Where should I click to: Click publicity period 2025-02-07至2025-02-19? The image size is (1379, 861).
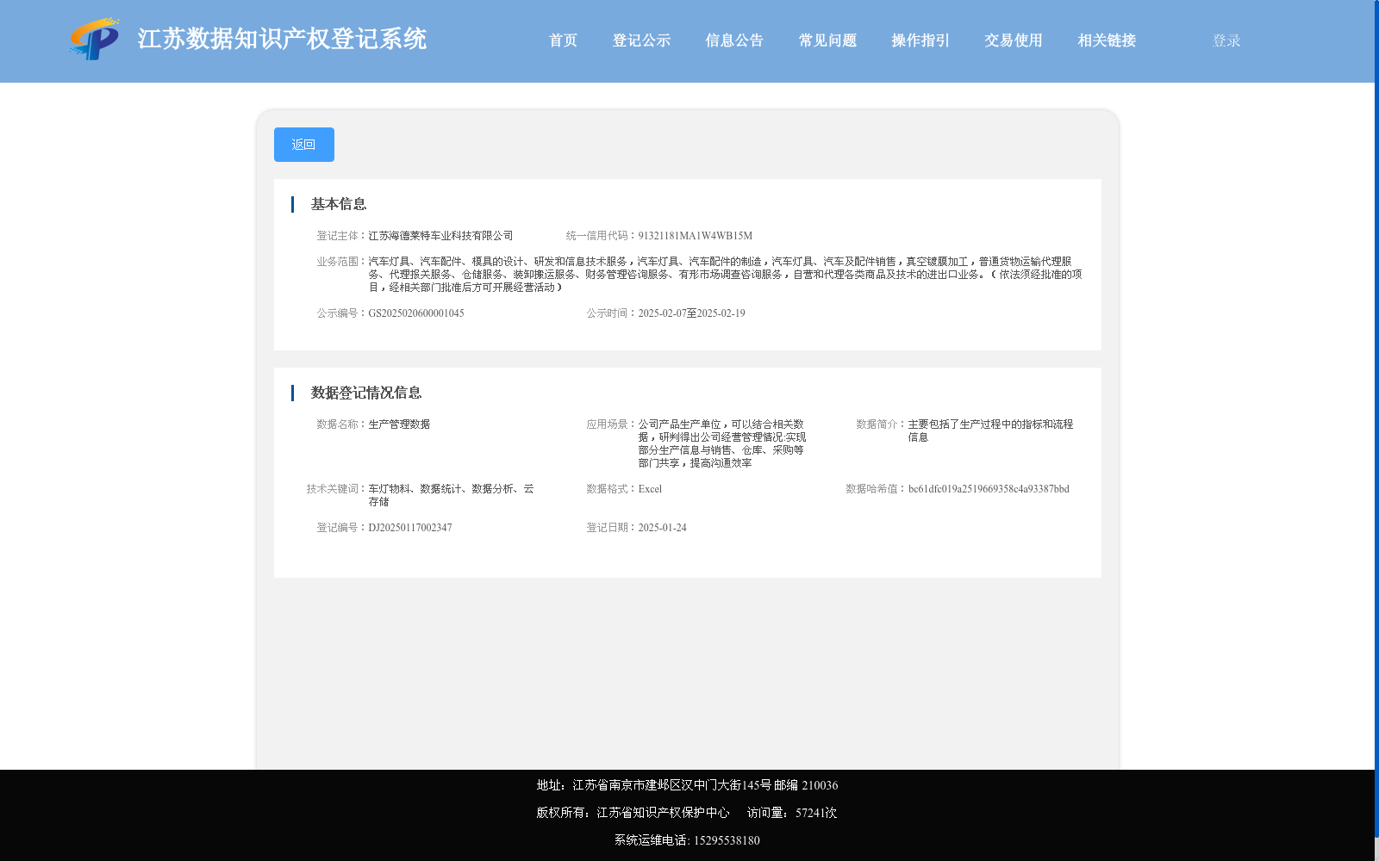pyautogui.click(x=691, y=313)
